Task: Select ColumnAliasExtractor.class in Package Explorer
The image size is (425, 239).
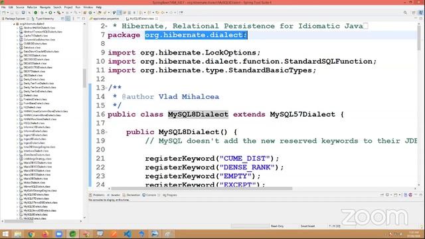Action: (39, 40)
